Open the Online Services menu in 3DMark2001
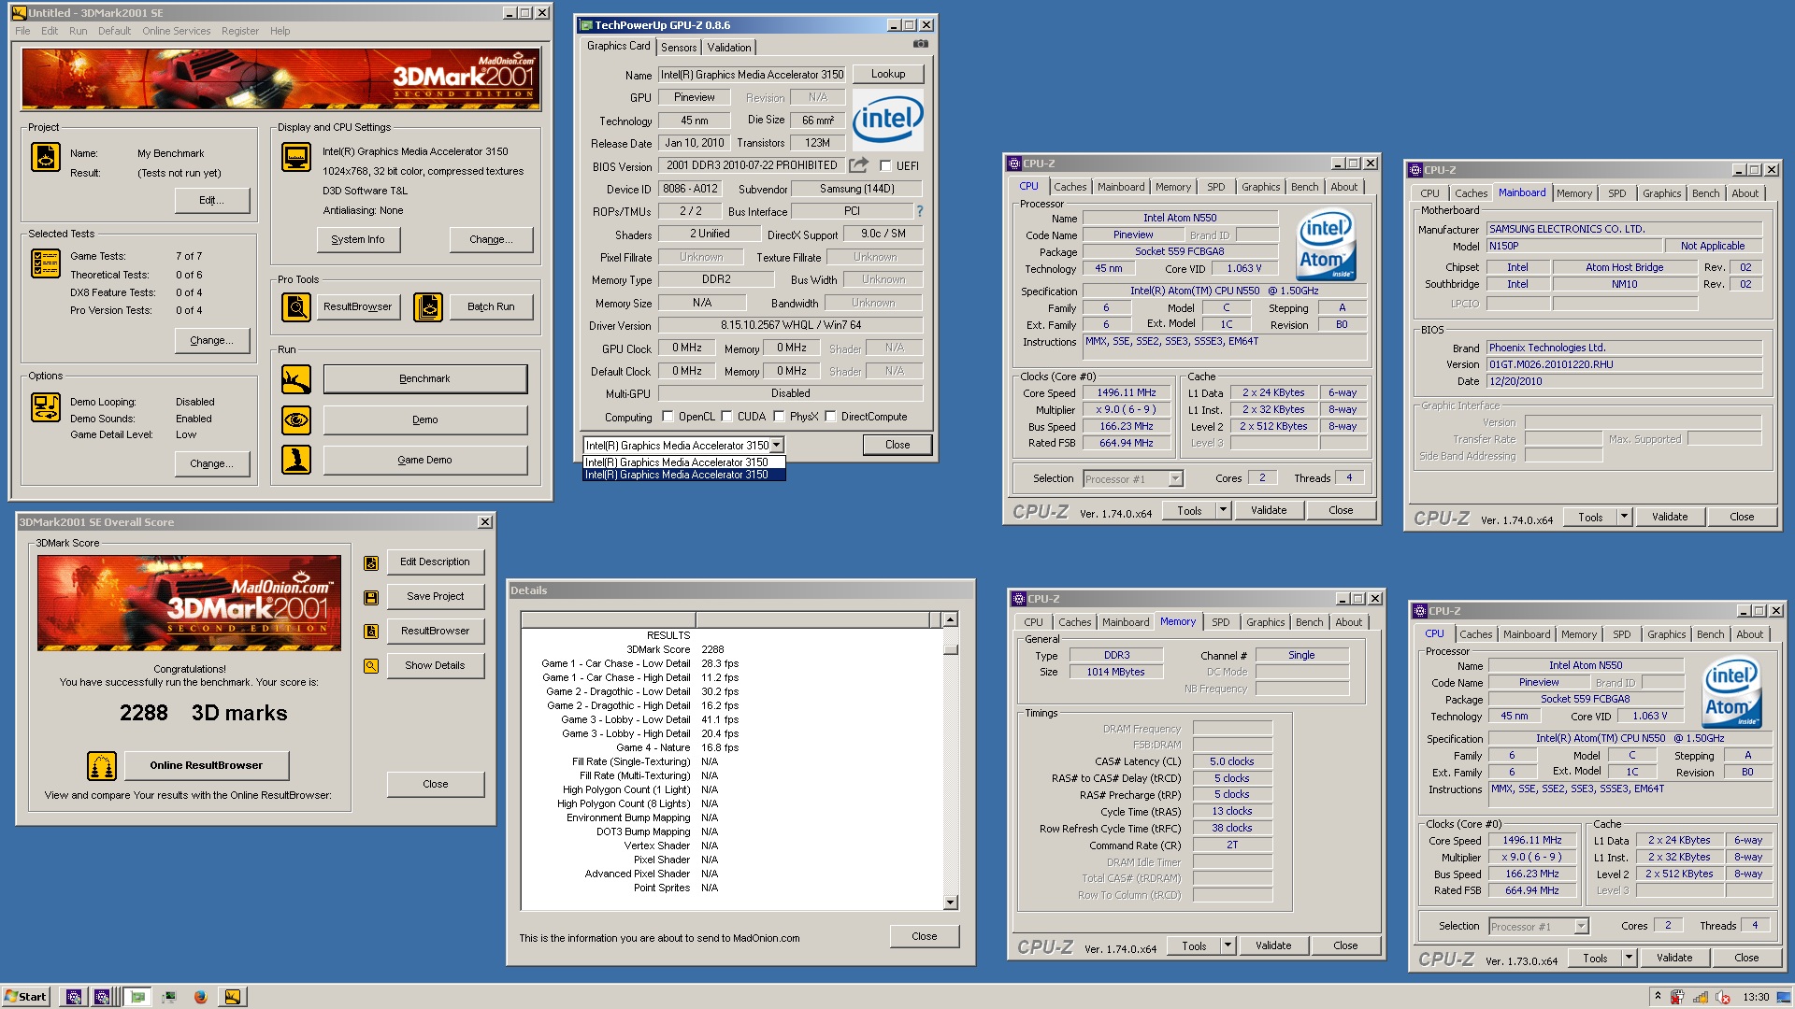 click(x=176, y=31)
